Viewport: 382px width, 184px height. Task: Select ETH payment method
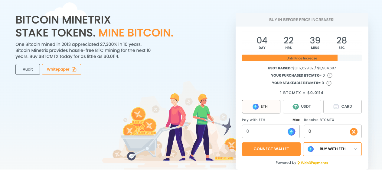click(261, 106)
